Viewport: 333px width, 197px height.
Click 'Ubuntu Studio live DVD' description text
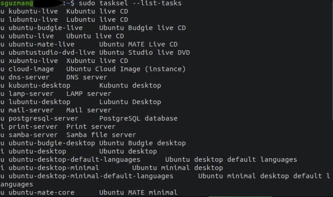click(x=144, y=52)
